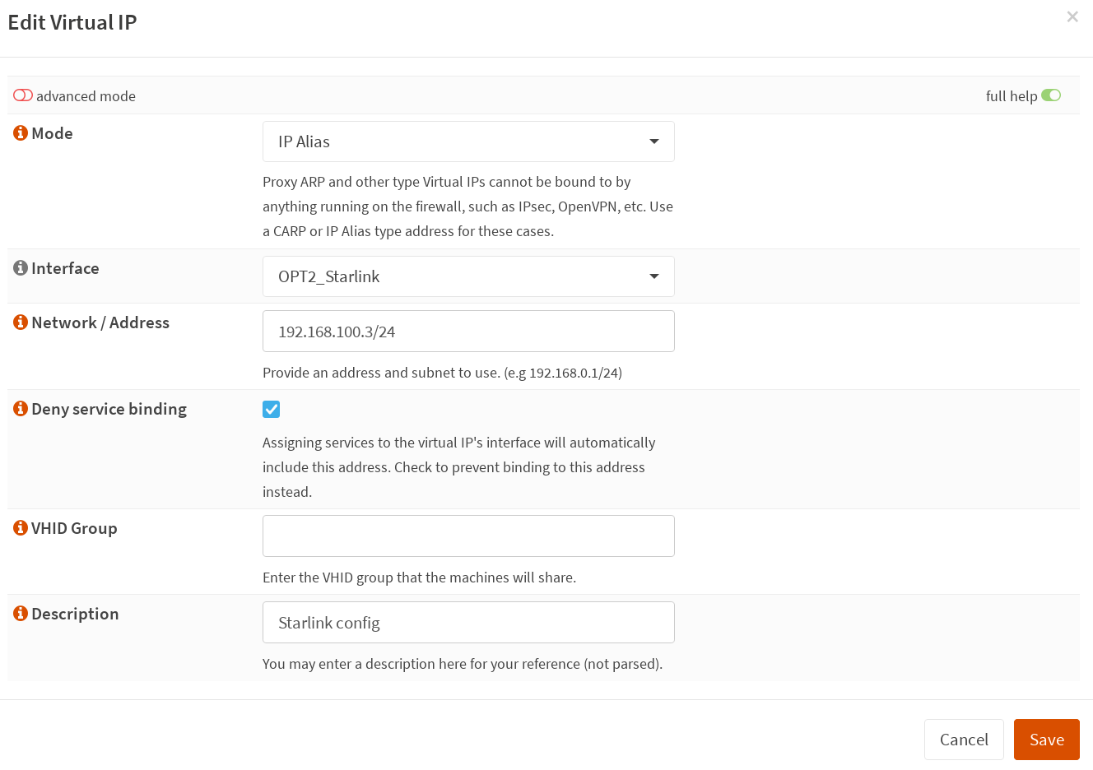Image resolution: width=1093 pixels, height=770 pixels.
Task: Click the advanced mode toggle icon
Action: click(22, 95)
